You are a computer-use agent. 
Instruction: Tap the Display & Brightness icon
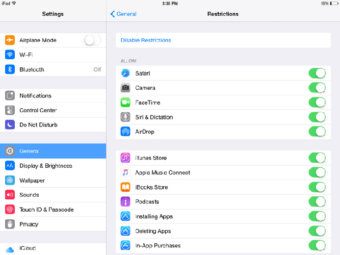(10, 166)
